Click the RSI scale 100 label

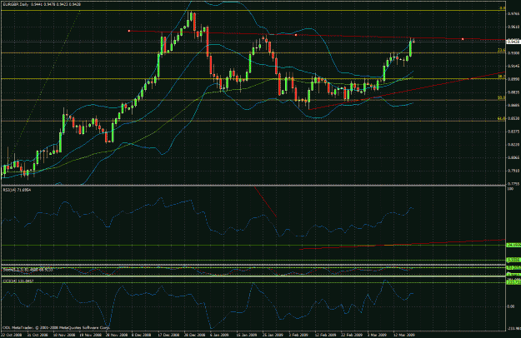coord(510,188)
